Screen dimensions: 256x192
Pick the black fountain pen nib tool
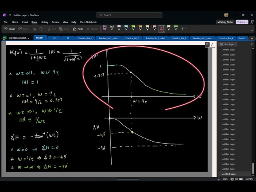click(112, 28)
